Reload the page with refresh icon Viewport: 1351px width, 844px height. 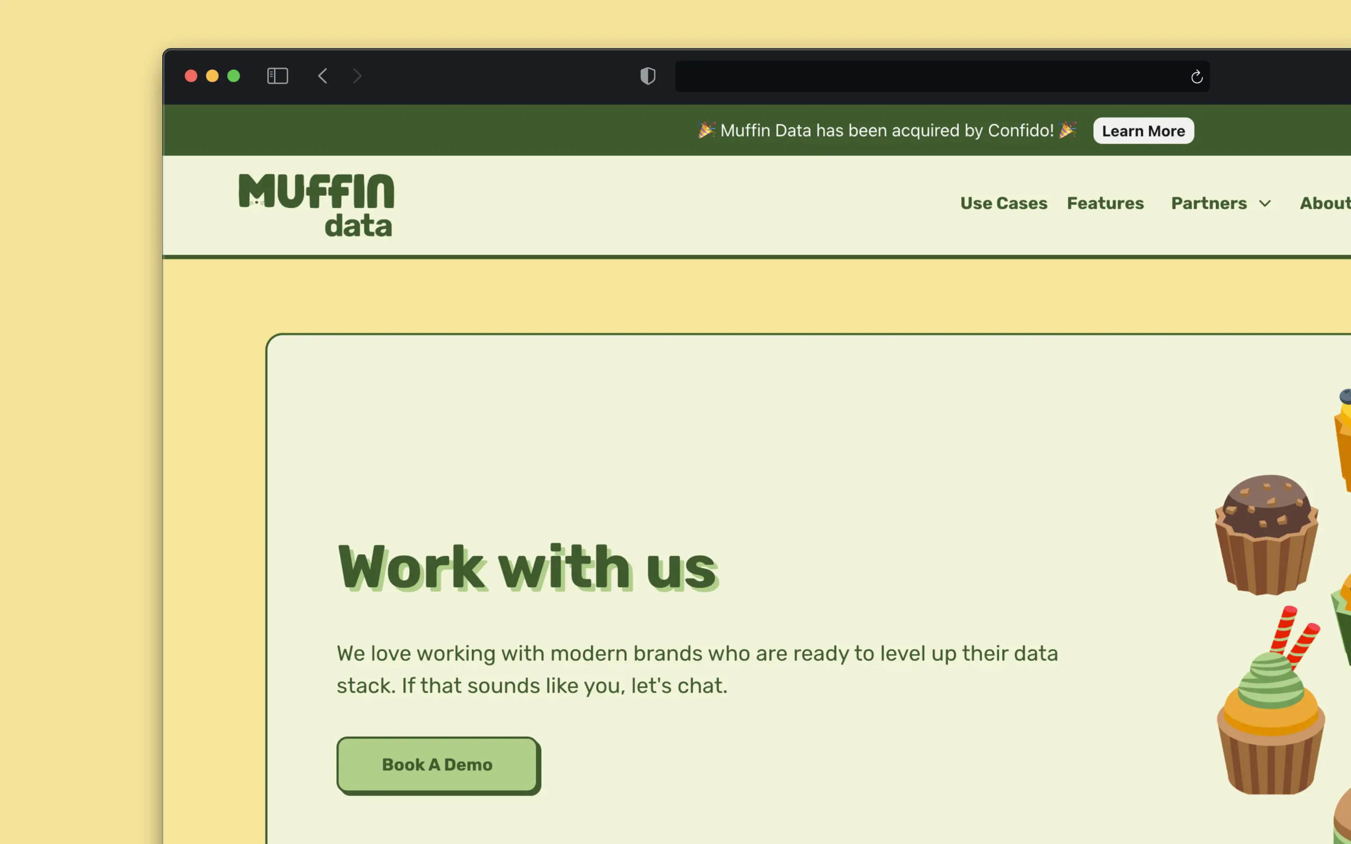pyautogui.click(x=1196, y=76)
